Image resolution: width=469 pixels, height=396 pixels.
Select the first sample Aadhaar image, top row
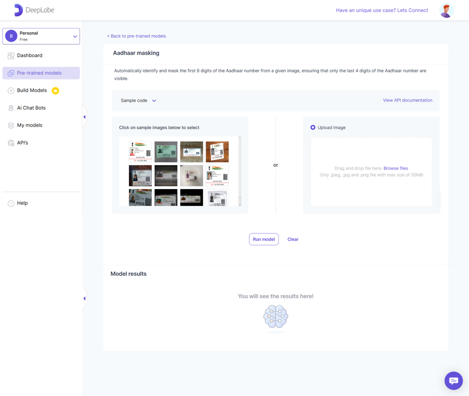pos(140,152)
